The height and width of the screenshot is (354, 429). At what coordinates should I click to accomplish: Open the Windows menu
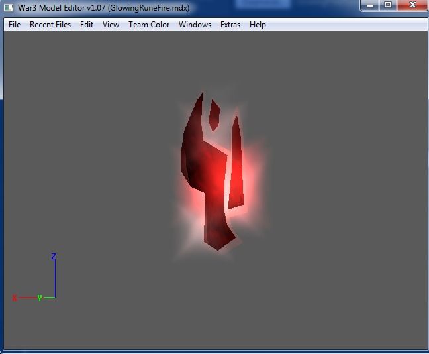point(195,25)
